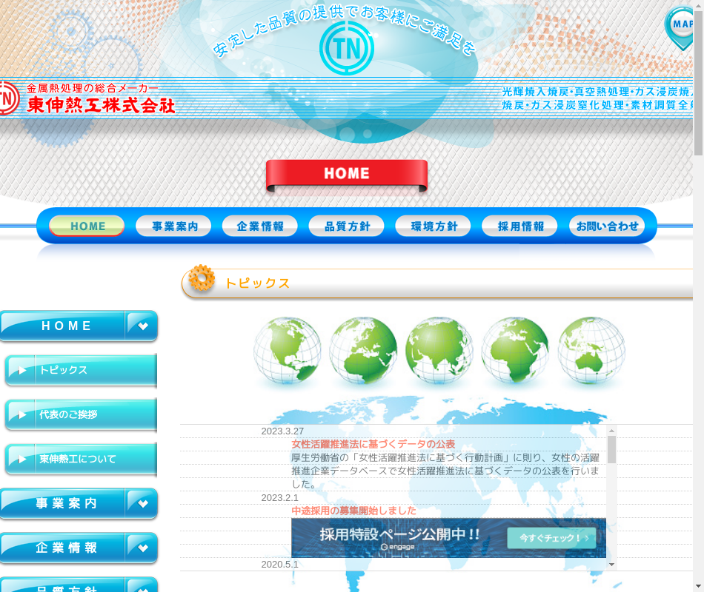Expand the 企業情報 sidebar chevron

142,548
